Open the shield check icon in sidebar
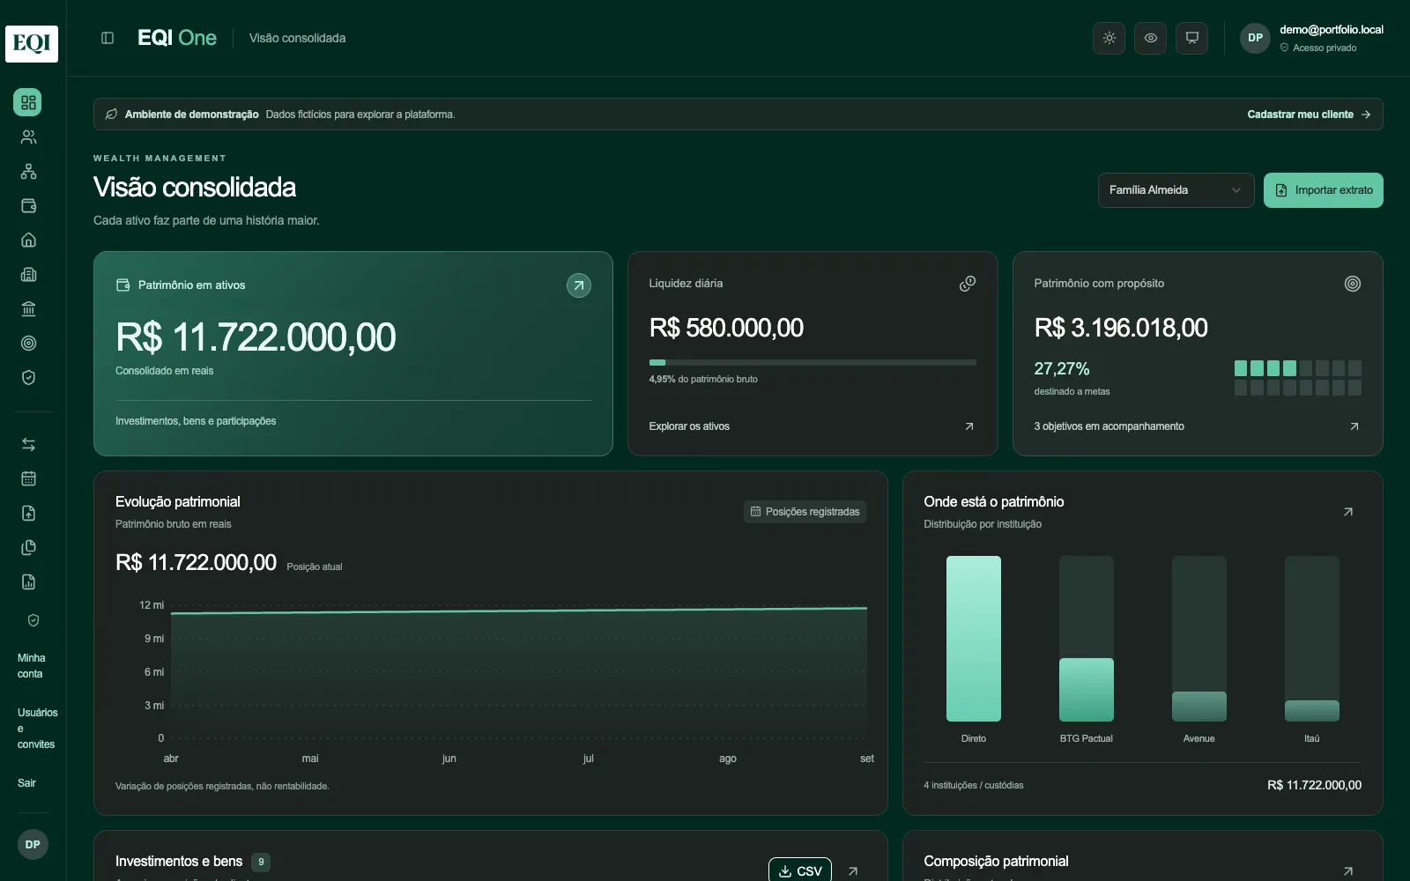Viewport: 1410px width, 881px height. coord(28,377)
